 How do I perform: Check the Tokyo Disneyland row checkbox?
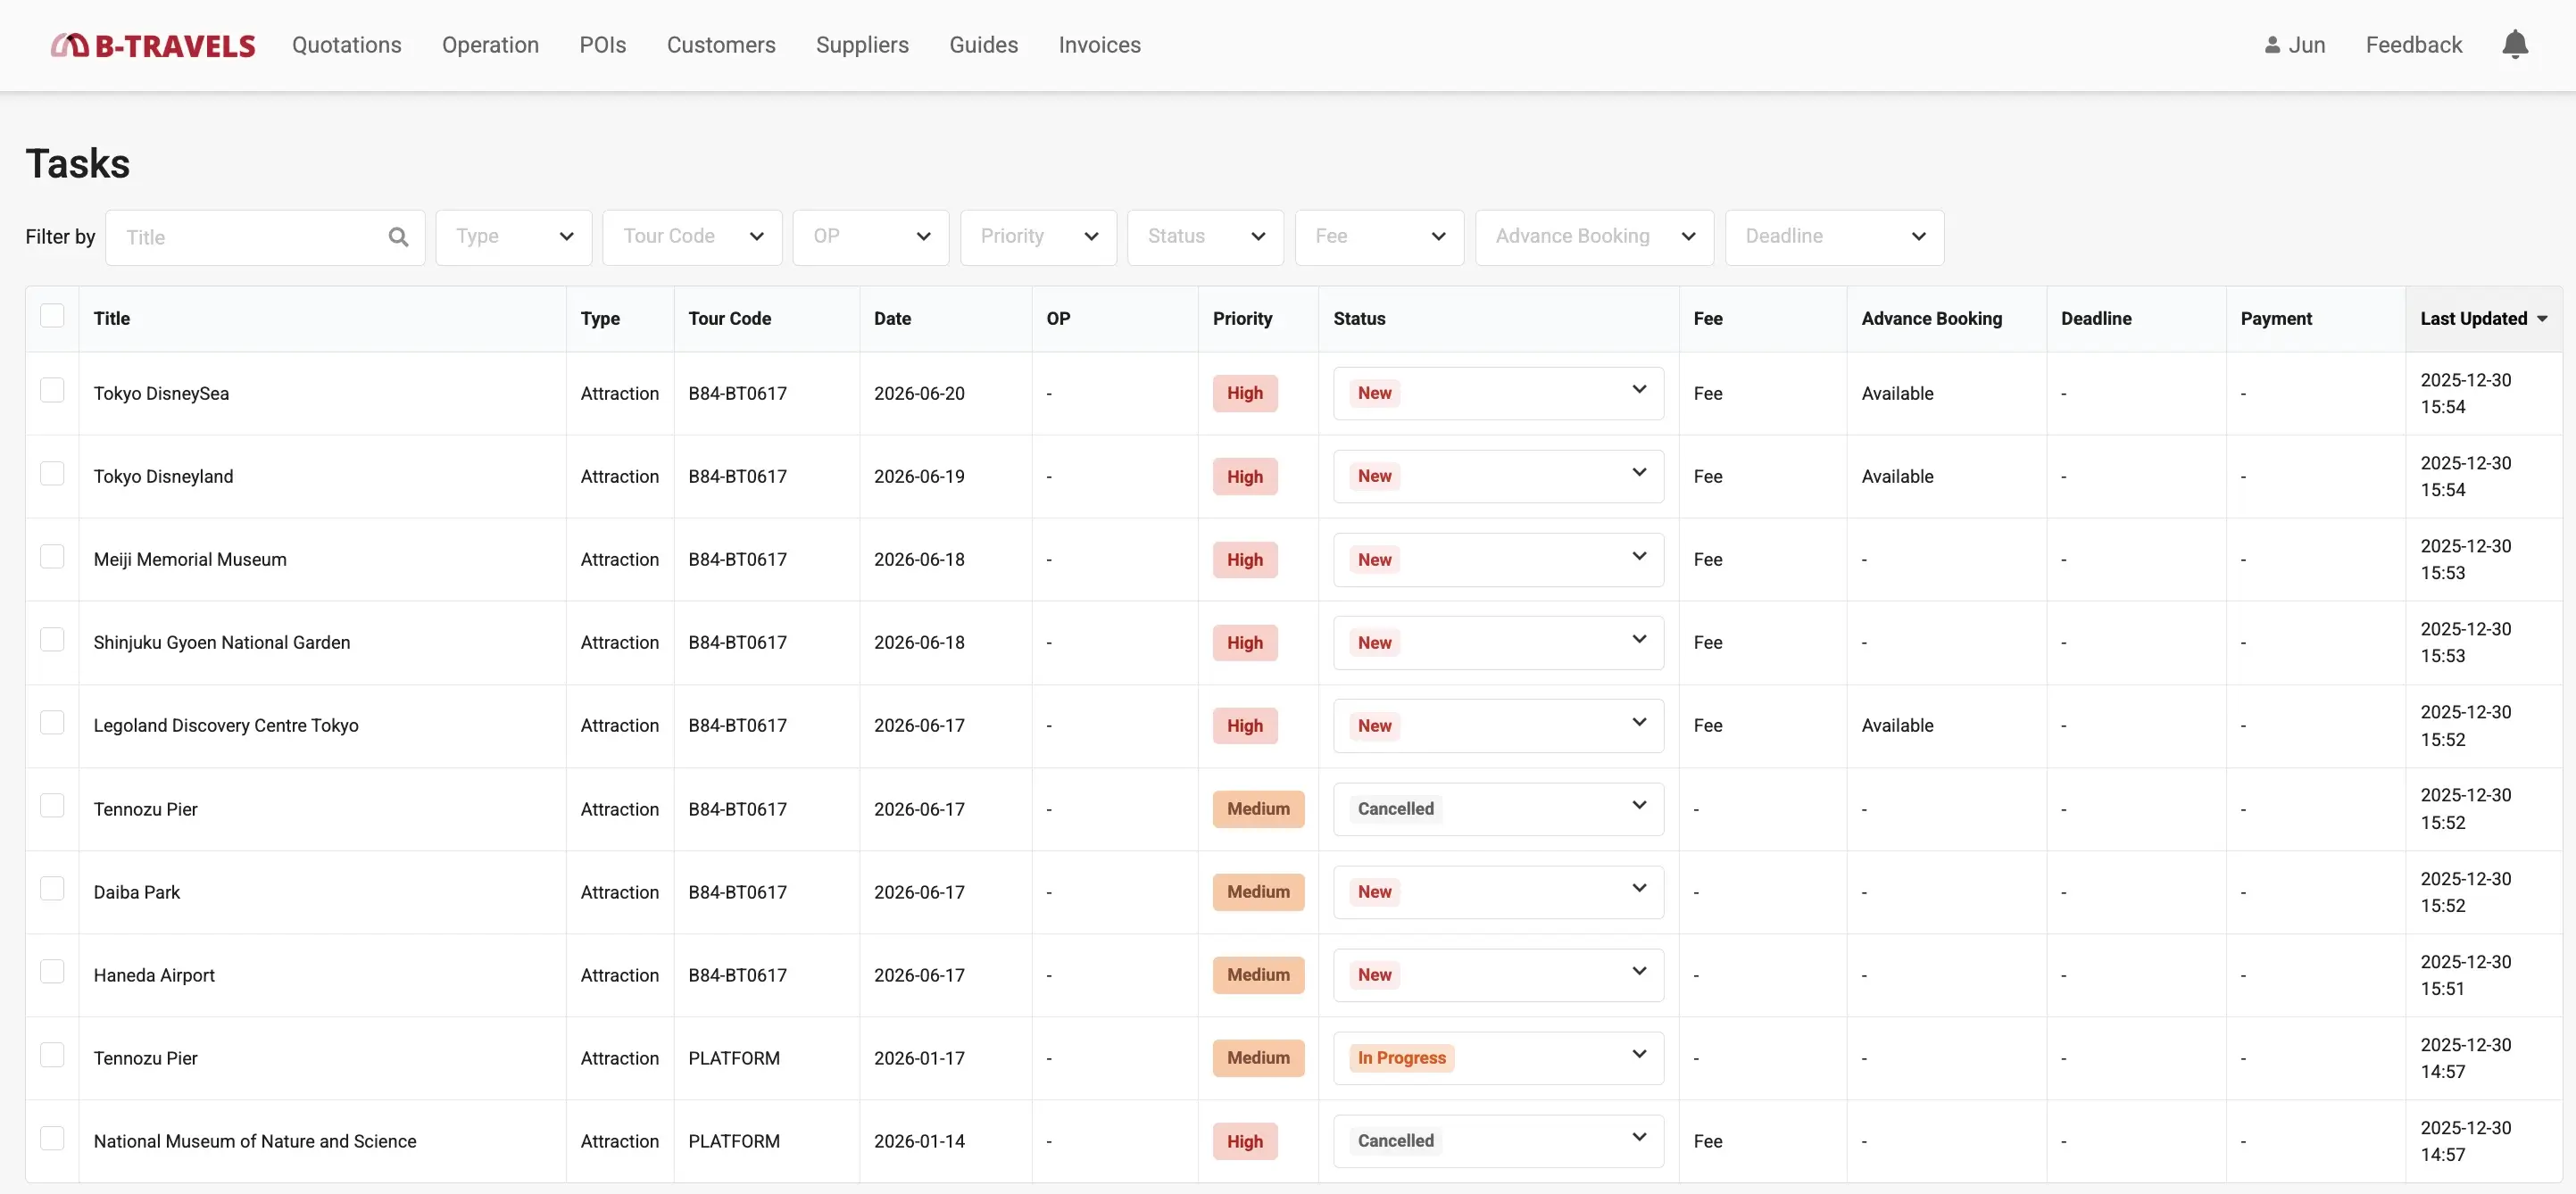point(52,473)
